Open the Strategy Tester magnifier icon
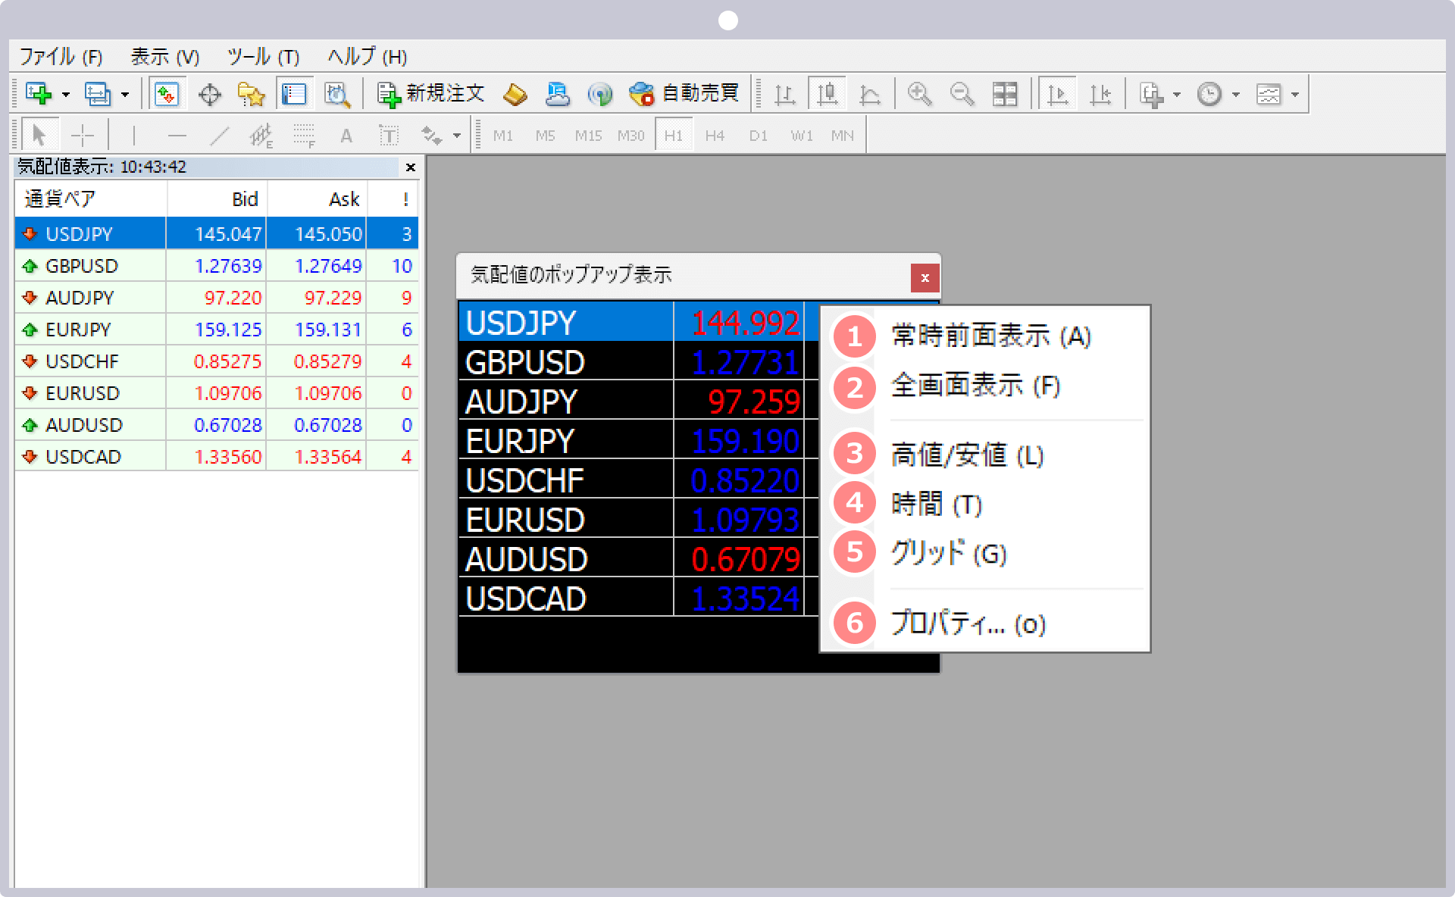 336,94
